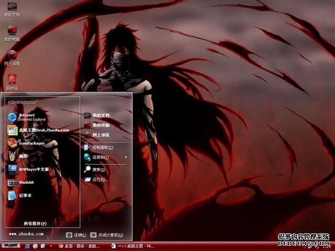Open 画图 paint program in the start menu
This screenshot has width=335, height=251.
click(x=18, y=156)
